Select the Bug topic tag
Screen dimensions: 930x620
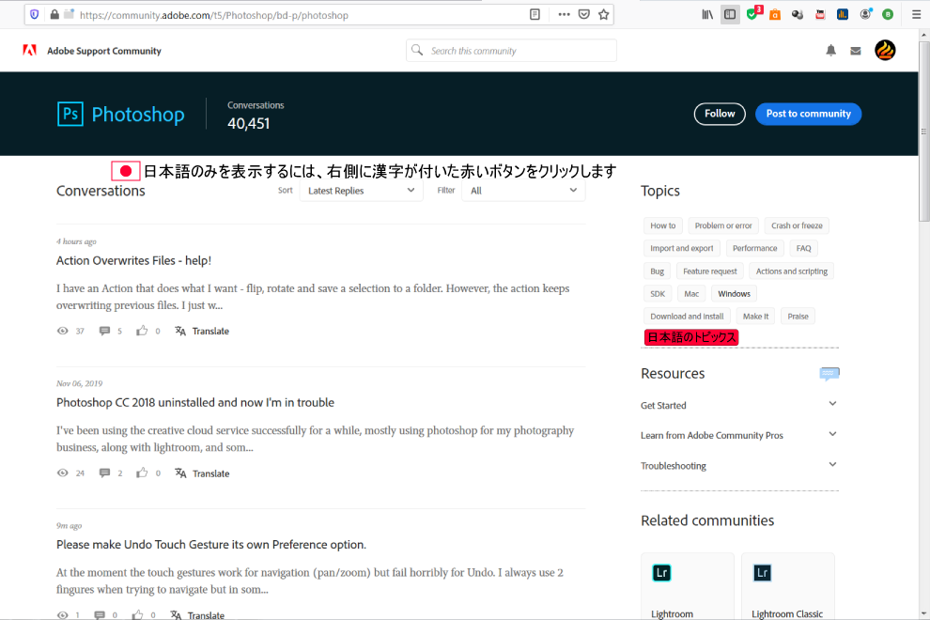657,271
